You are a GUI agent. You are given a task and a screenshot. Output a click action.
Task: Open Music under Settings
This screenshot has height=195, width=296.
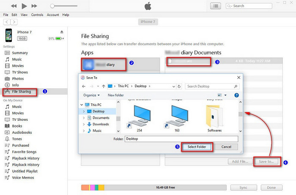coord(16,60)
